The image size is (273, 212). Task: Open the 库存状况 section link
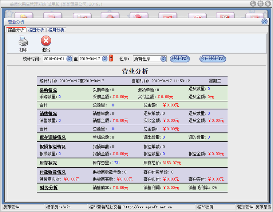click(48, 163)
